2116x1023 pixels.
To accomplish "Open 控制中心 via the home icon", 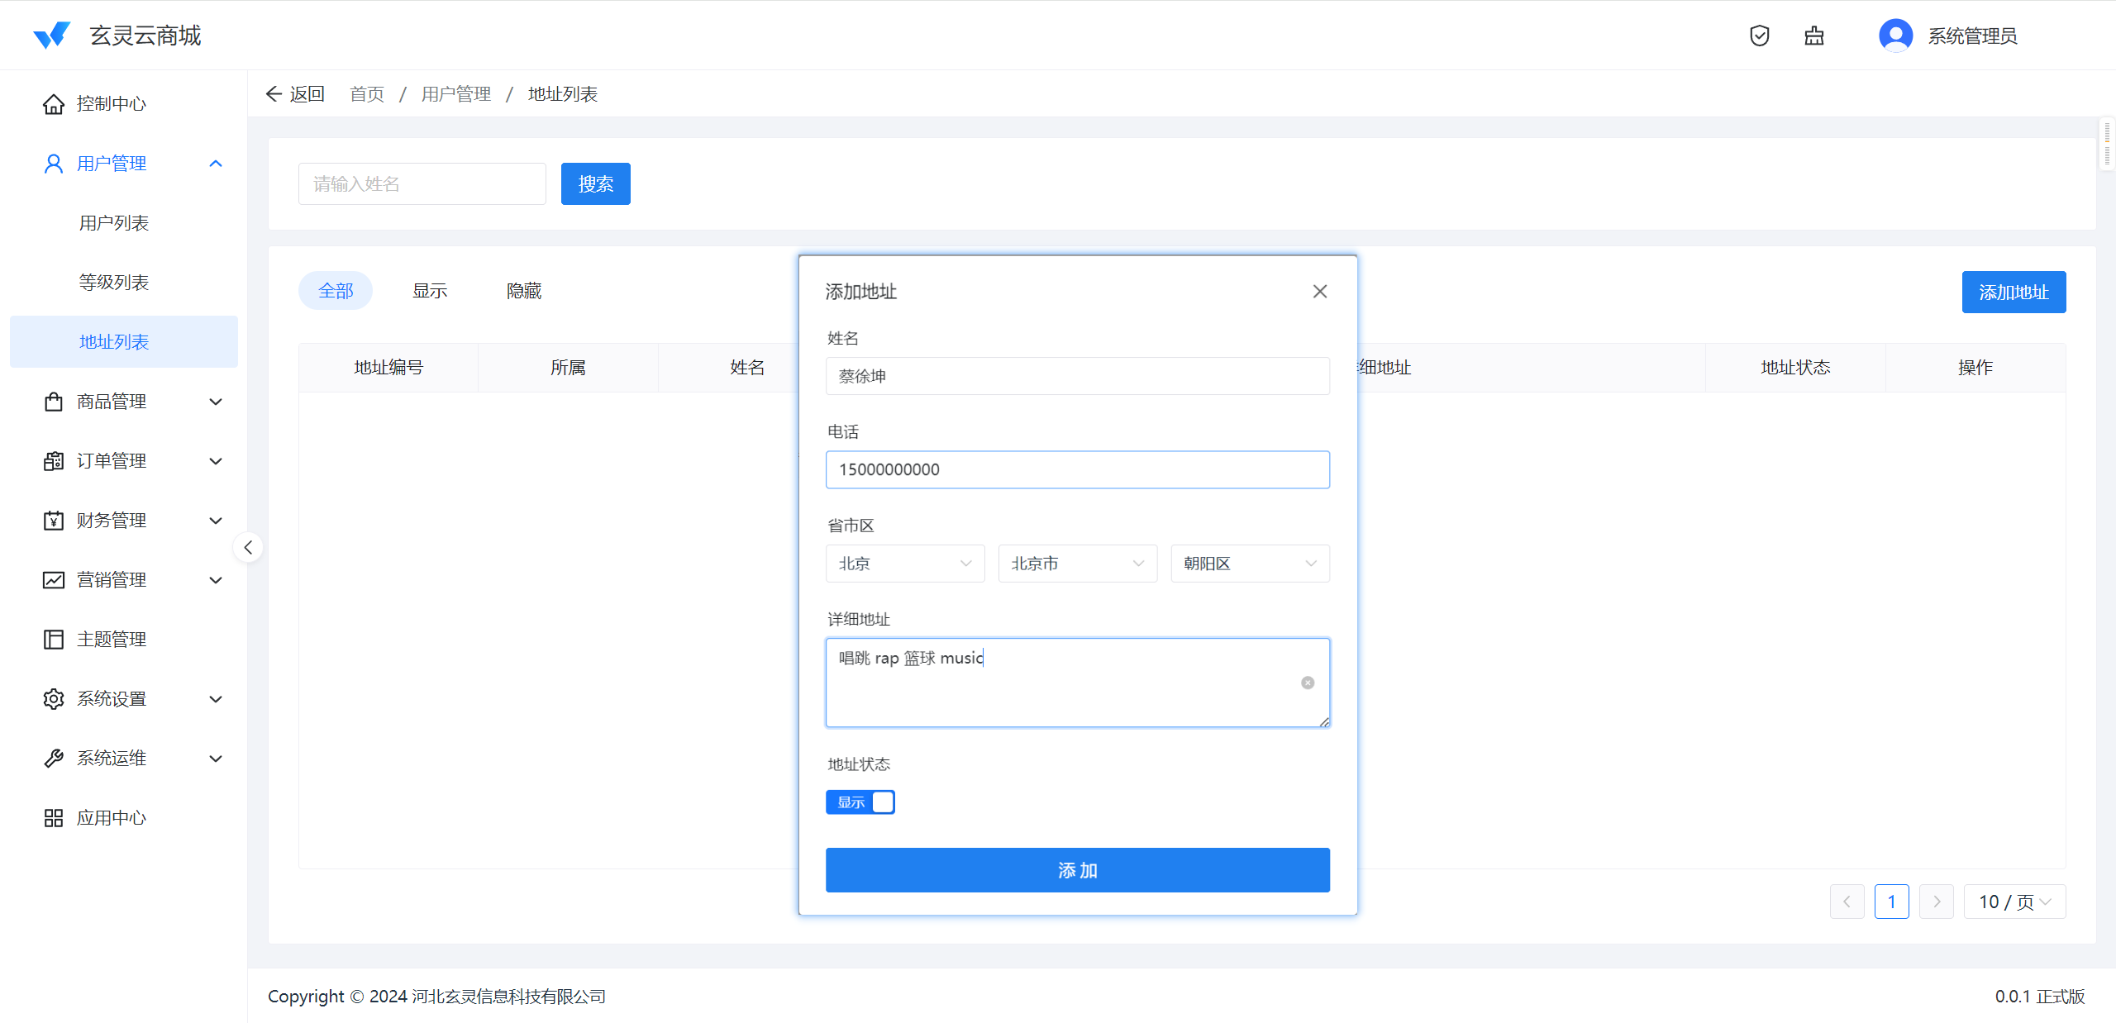I will pyautogui.click(x=54, y=104).
